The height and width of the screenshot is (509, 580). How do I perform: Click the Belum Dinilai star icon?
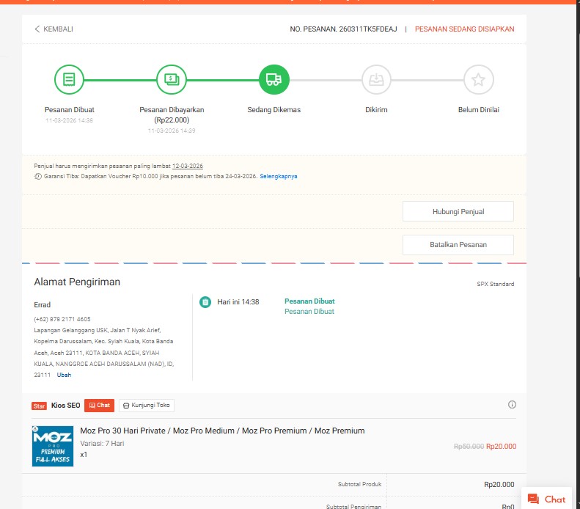coord(478,79)
